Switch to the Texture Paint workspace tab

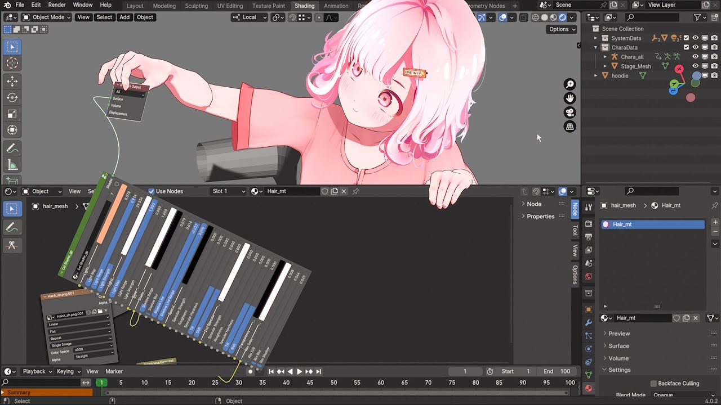[x=269, y=6]
